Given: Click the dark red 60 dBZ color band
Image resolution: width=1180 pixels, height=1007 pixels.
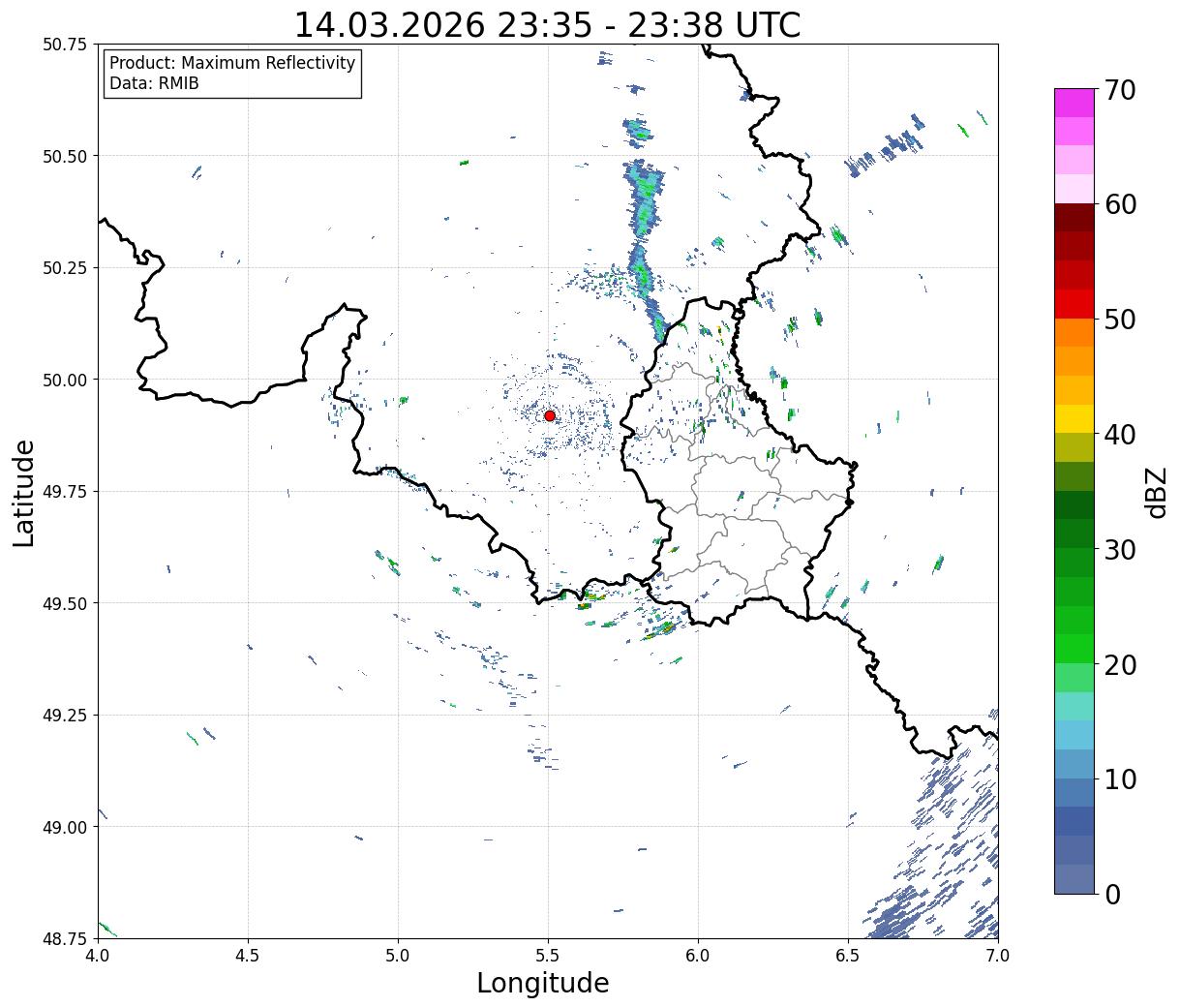Looking at the screenshot, I should point(1074,217).
